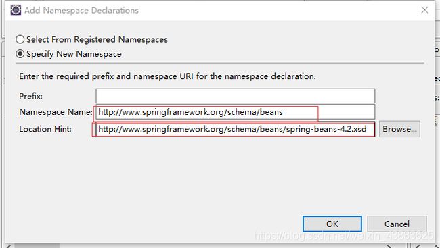
Task: Click the Prefix: label
Action: [x=31, y=96]
